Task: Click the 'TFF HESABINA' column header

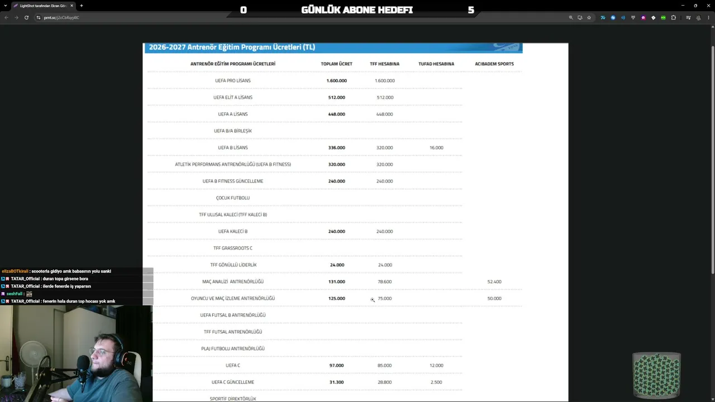Action: click(x=384, y=64)
